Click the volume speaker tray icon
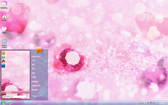 [156, 103]
